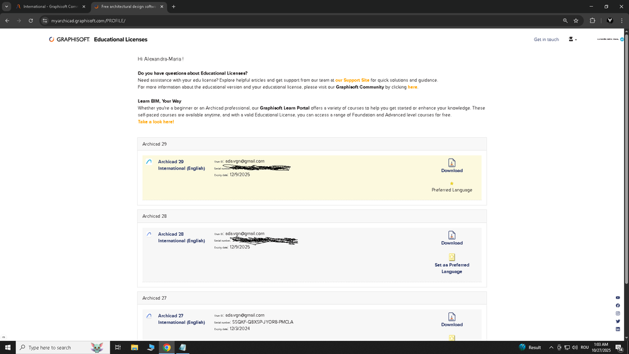Open the user account dropdown in header
The height and width of the screenshot is (354, 629).
tap(573, 39)
